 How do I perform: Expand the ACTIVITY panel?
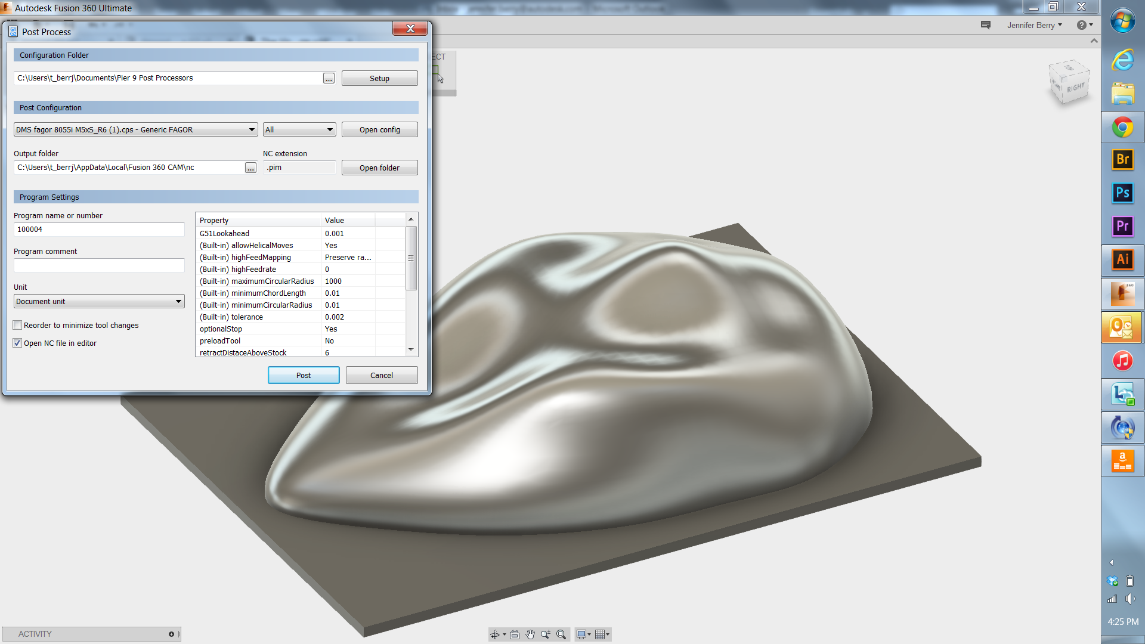(171, 634)
